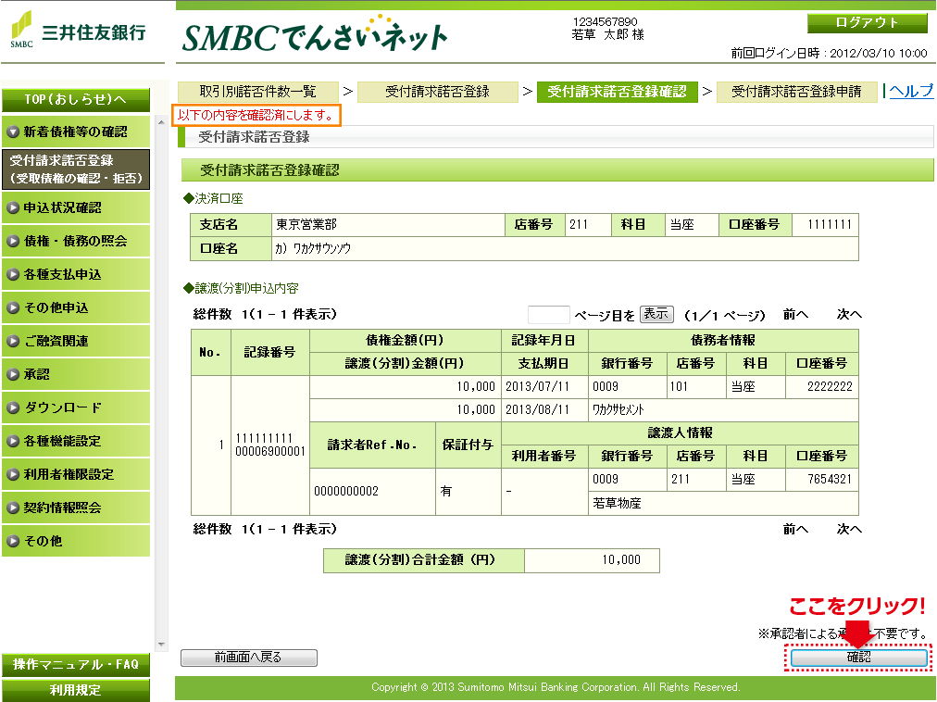This screenshot has width=937, height=702.
Task: Click upper 次へ pagination link
Action: 849,315
